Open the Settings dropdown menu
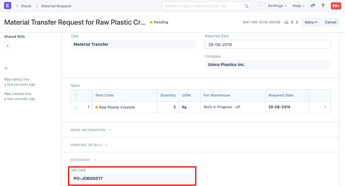345x186 pixels. tap(277, 6)
